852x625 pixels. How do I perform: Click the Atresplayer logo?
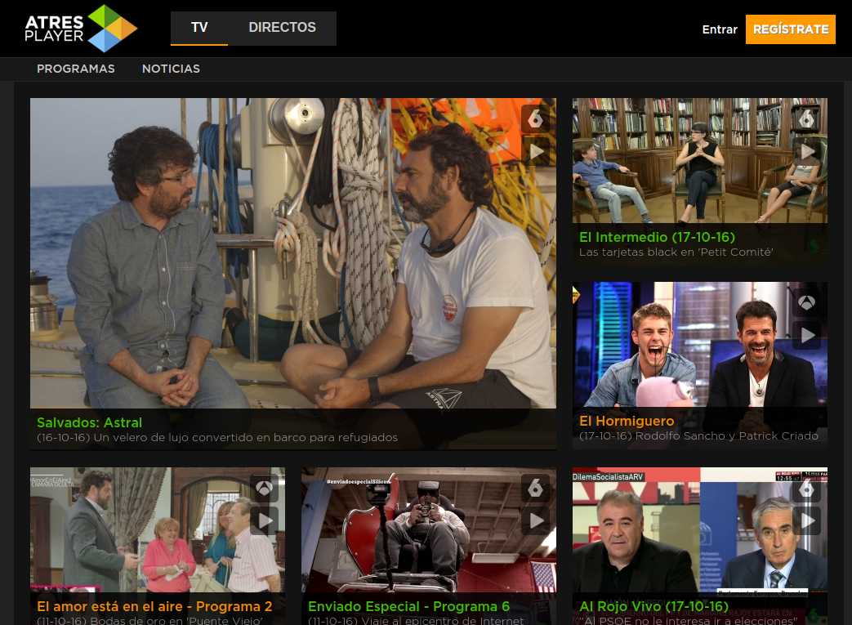pyautogui.click(x=80, y=29)
